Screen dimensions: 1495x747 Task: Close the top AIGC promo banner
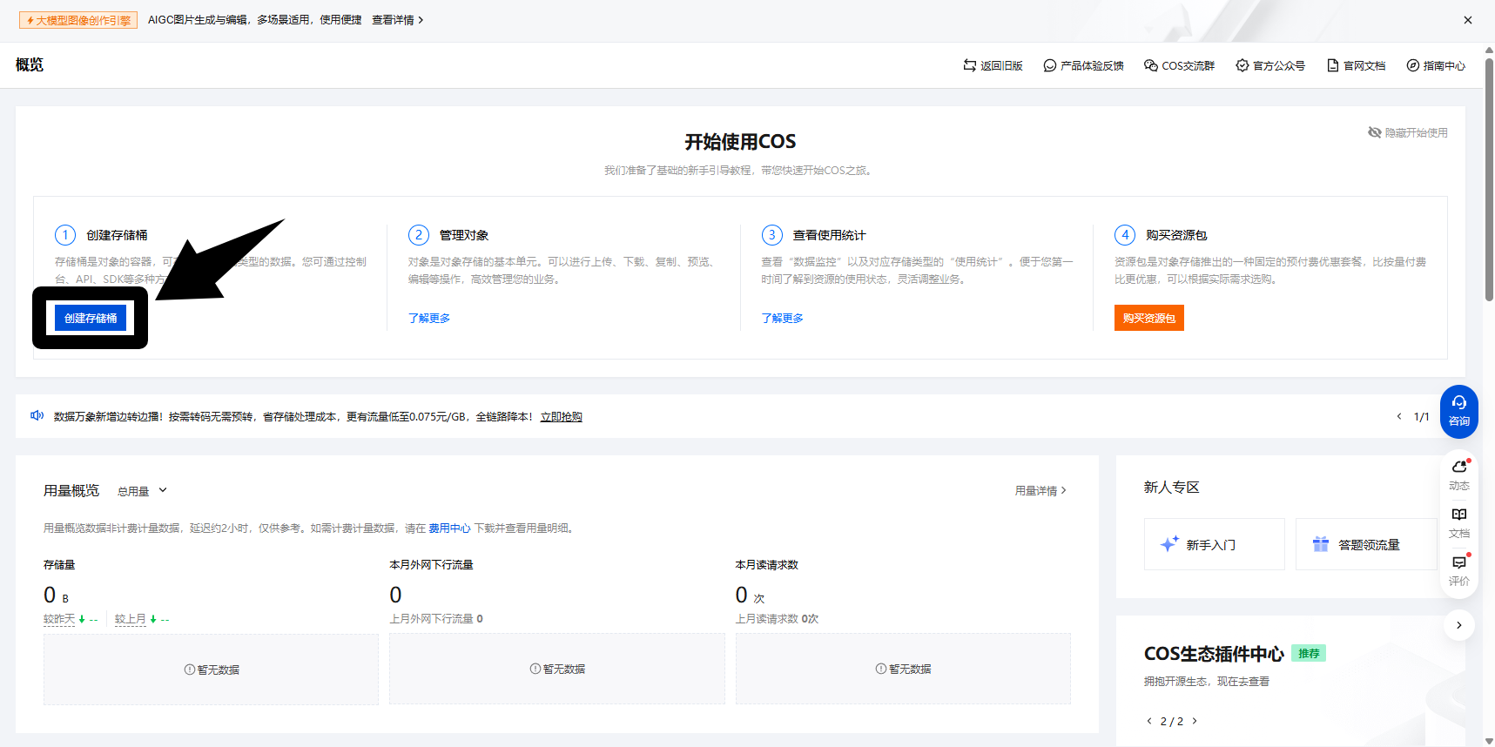(x=1467, y=20)
